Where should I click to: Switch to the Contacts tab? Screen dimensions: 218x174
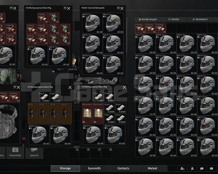pos(123,168)
